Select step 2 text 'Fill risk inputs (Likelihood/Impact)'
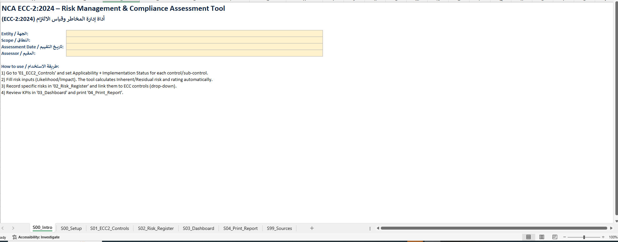The image size is (618, 242). pyautogui.click(x=107, y=79)
